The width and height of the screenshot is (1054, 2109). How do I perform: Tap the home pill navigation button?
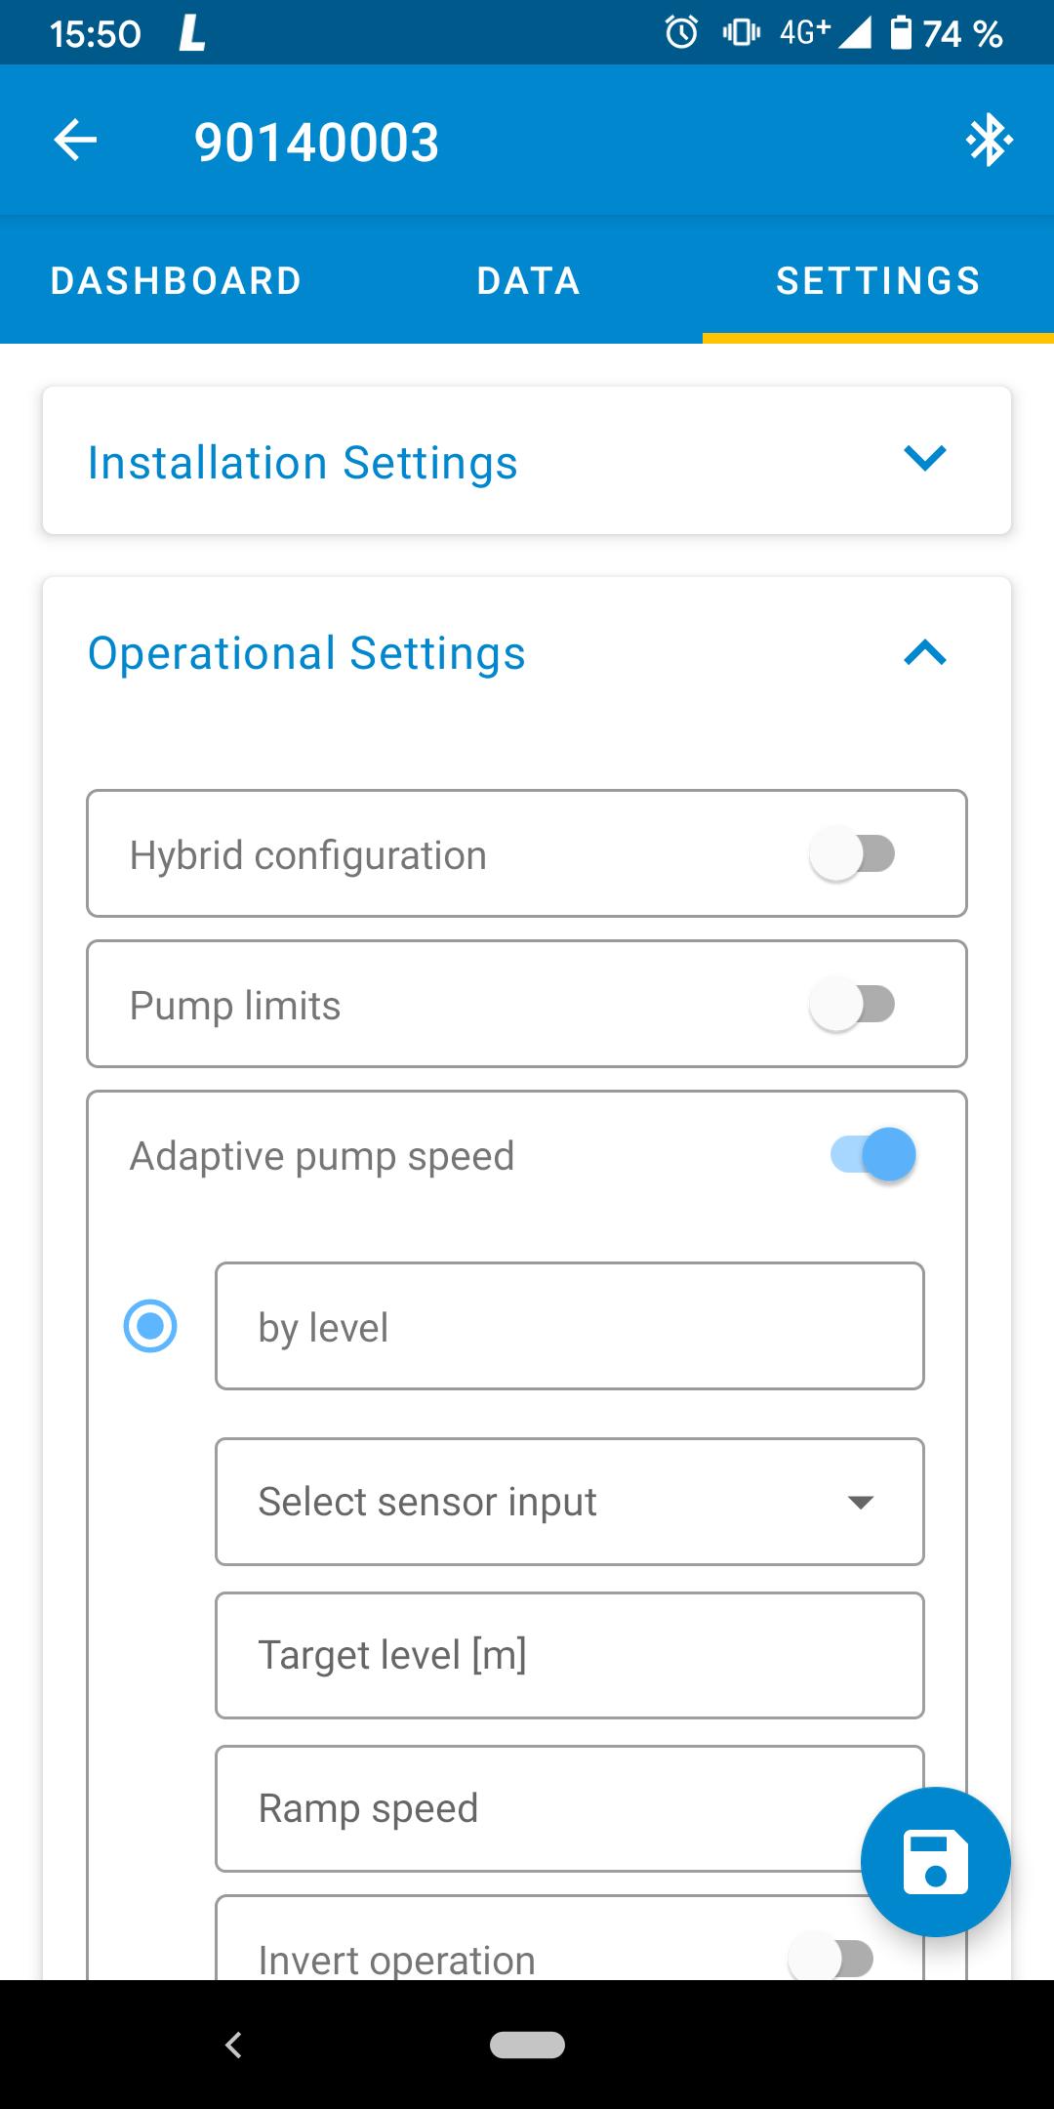coord(527,2045)
